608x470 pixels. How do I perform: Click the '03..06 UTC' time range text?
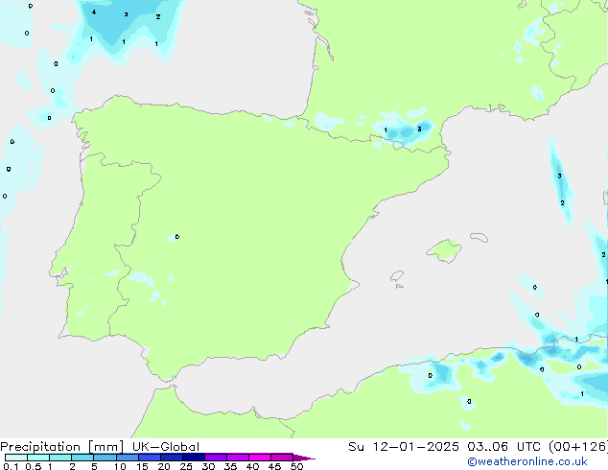pyautogui.click(x=503, y=447)
